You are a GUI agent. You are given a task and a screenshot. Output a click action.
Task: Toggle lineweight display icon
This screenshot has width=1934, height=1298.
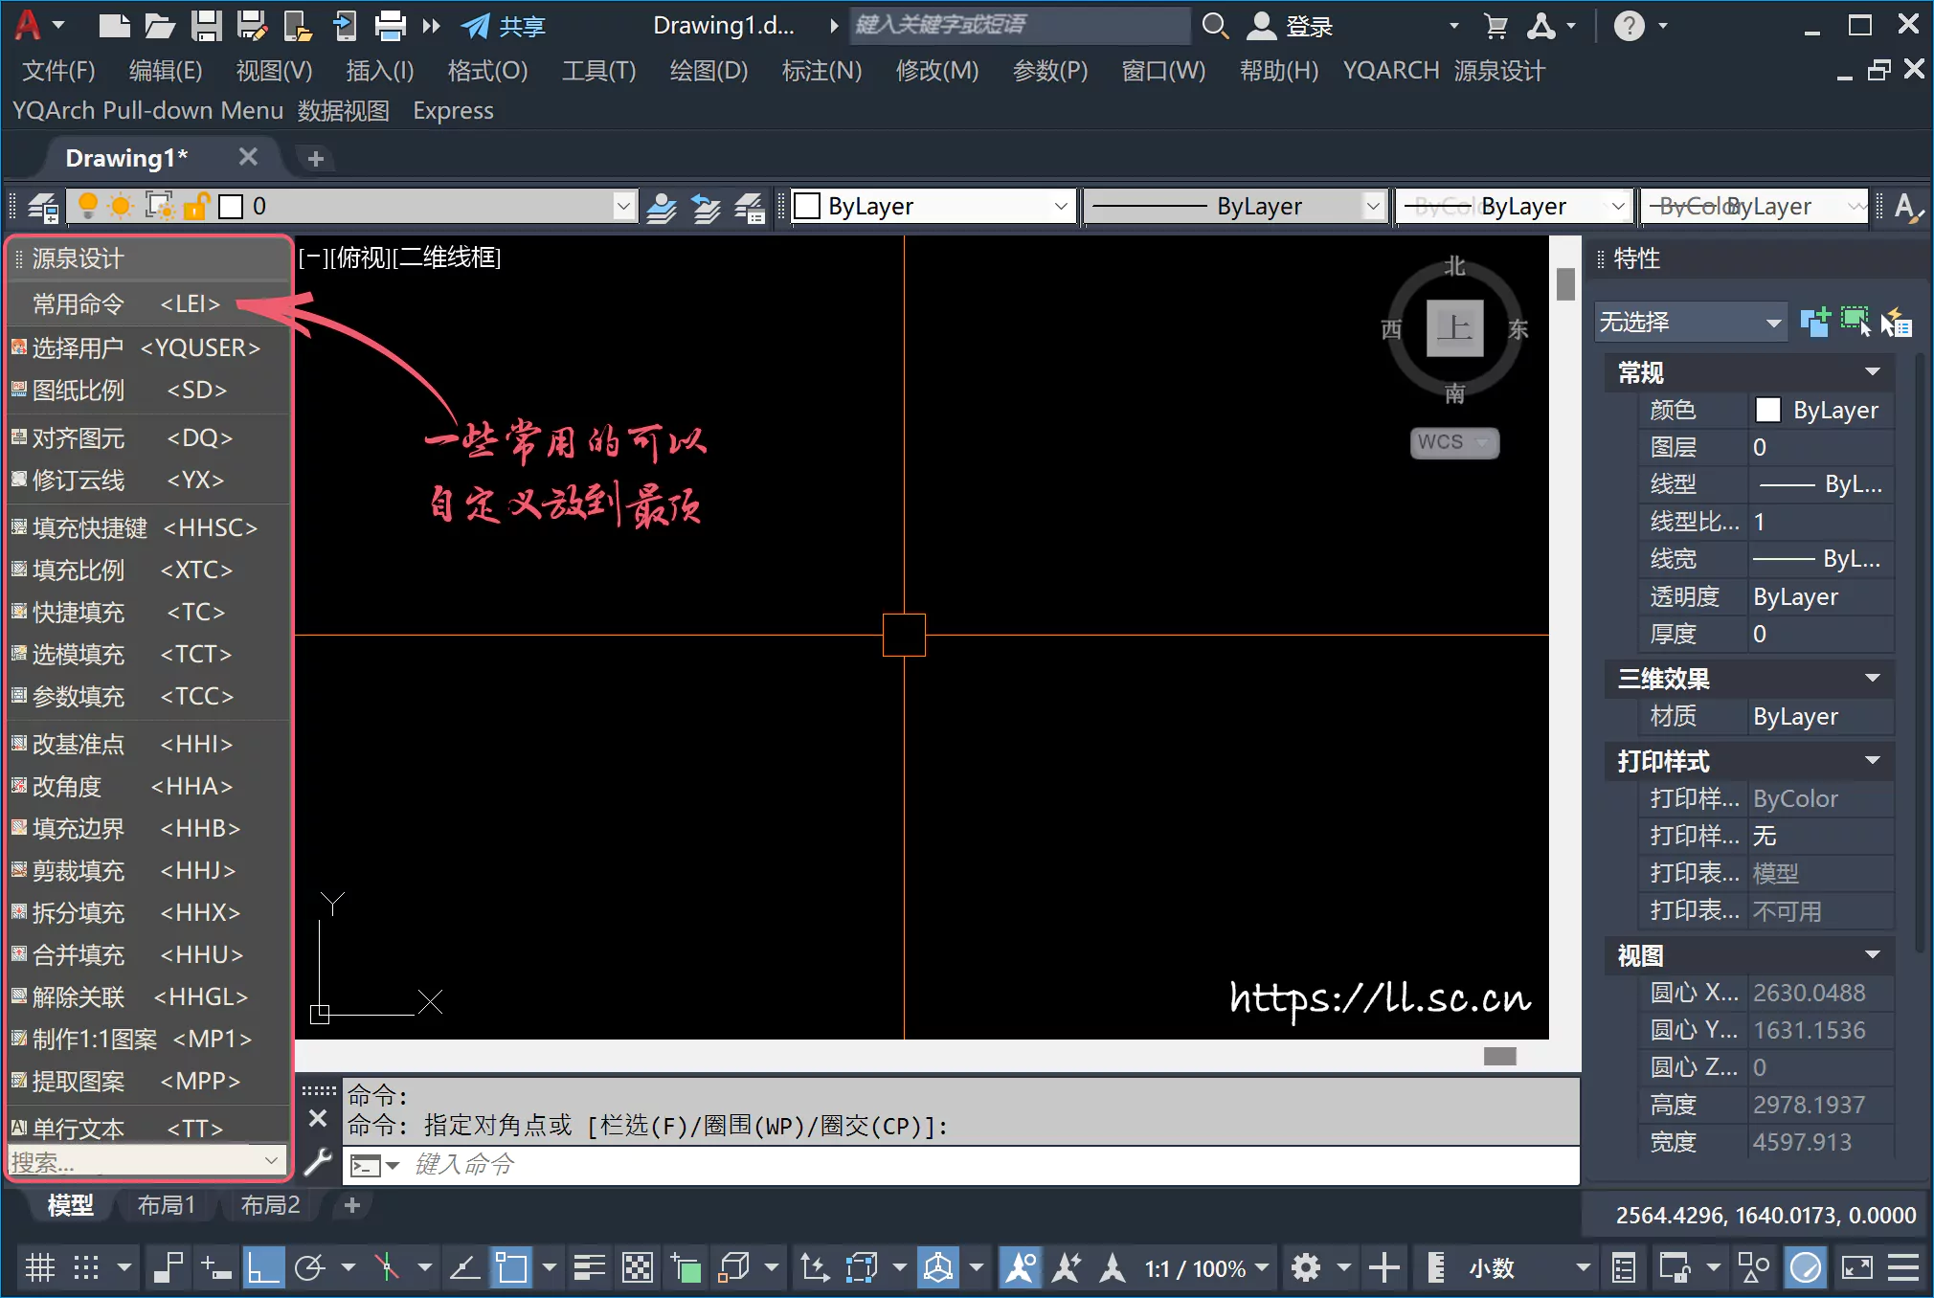click(x=590, y=1268)
